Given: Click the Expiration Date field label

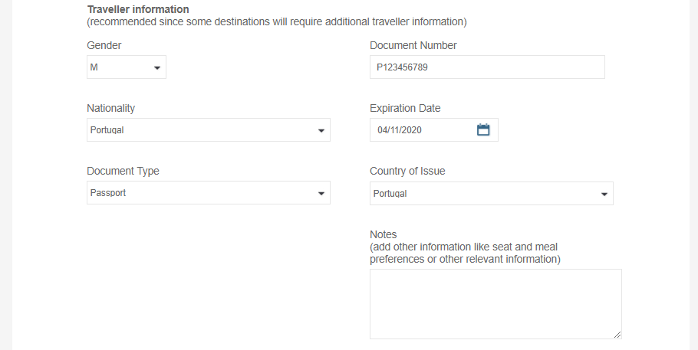Looking at the screenshot, I should click(405, 108).
